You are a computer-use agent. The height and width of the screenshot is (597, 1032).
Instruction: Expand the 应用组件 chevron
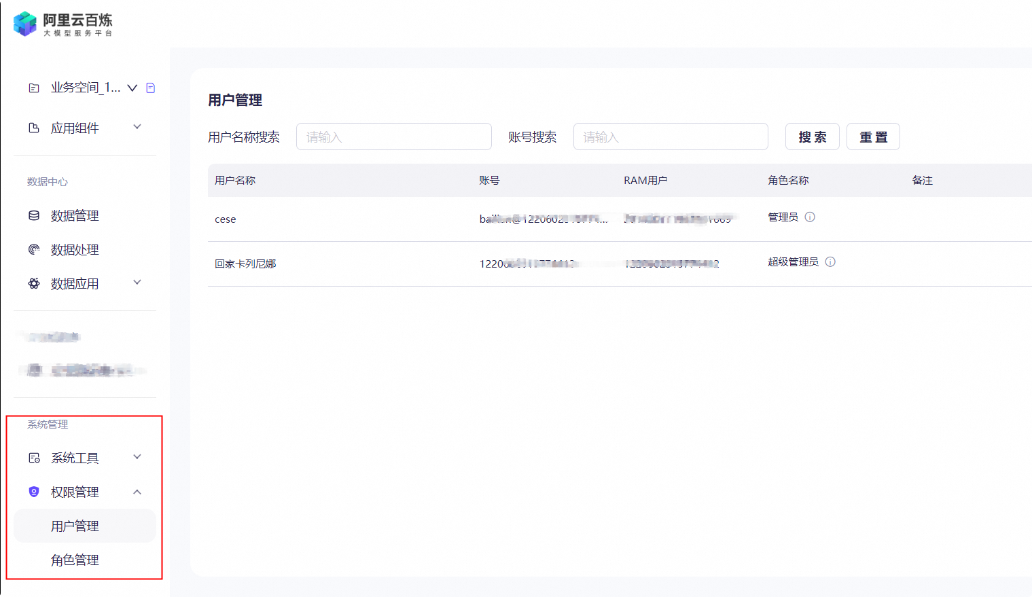coord(137,127)
